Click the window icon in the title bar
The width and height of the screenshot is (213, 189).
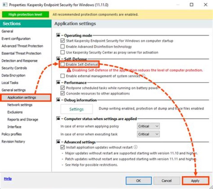pyautogui.click(x=5, y=5)
